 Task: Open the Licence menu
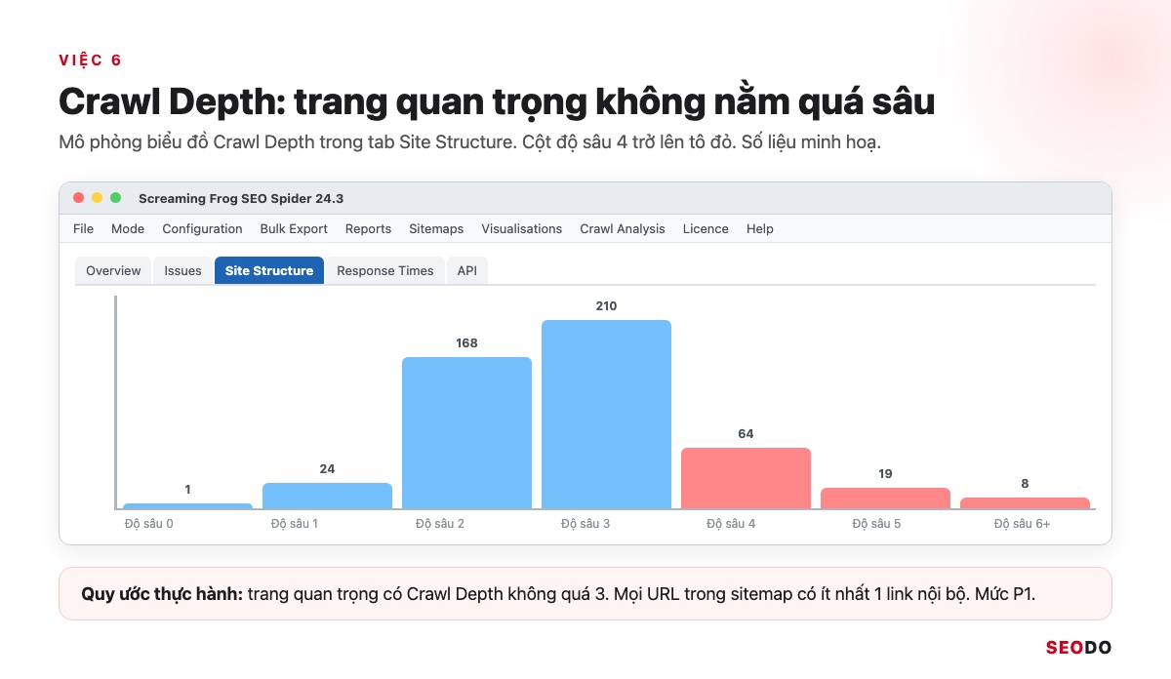[x=706, y=228]
